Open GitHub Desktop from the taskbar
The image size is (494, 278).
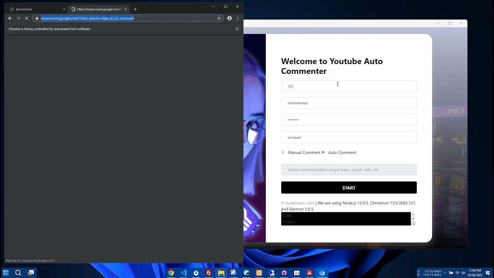tap(284, 273)
